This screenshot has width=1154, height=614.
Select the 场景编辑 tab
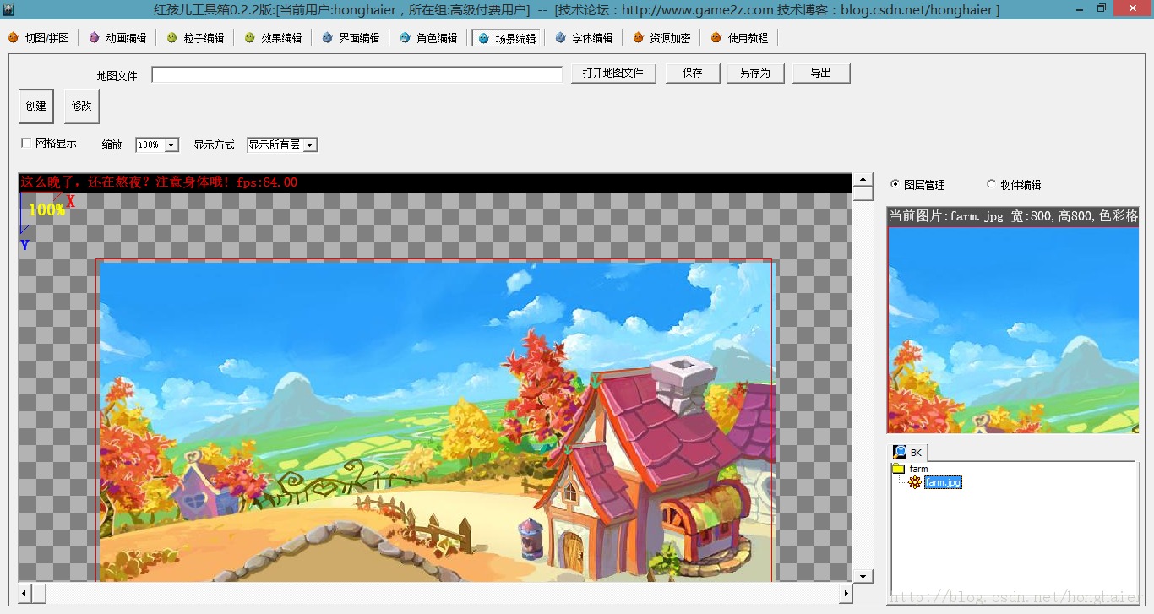[507, 38]
